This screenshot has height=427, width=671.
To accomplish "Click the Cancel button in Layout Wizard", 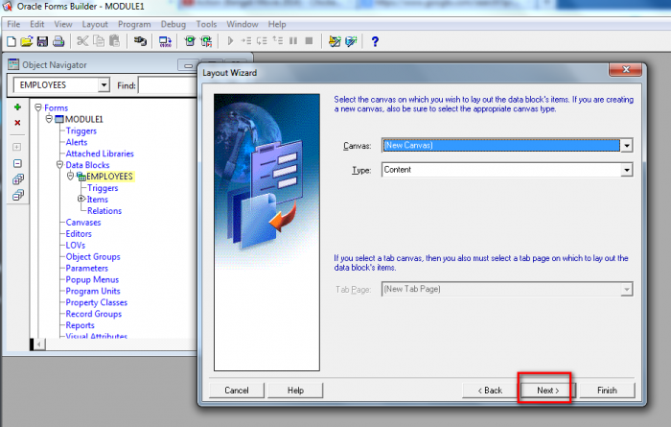I will point(237,391).
